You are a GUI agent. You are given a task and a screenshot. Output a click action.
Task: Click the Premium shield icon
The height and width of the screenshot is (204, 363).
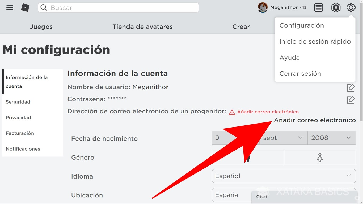pyautogui.click(x=319, y=7)
